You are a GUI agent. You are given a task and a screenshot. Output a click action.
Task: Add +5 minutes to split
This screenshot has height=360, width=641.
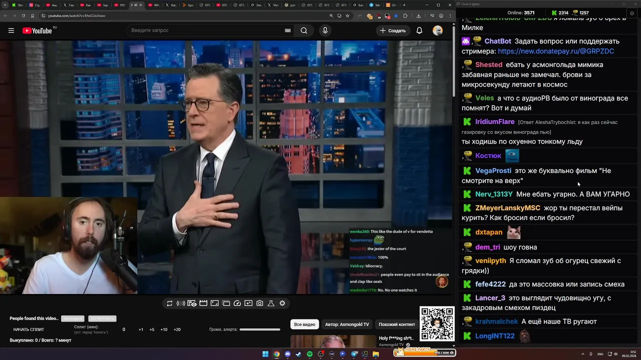click(x=152, y=329)
